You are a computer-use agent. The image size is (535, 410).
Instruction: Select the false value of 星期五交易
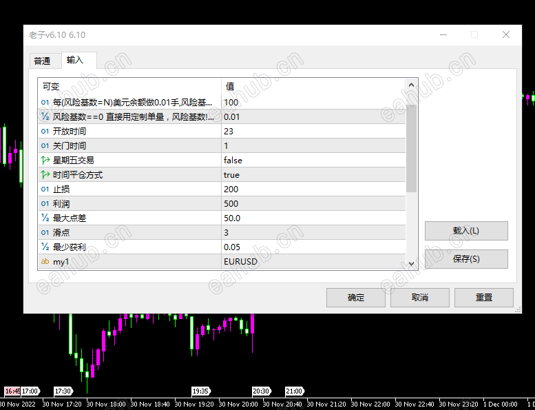[x=233, y=161]
